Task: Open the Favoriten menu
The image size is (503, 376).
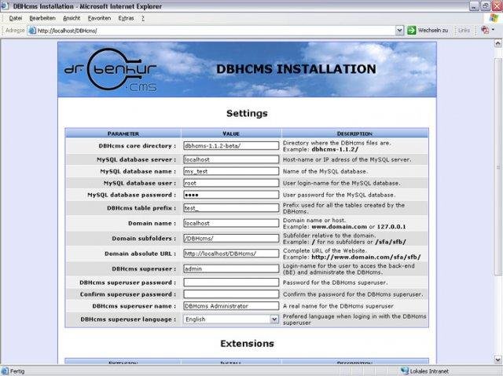Action: pos(99,18)
